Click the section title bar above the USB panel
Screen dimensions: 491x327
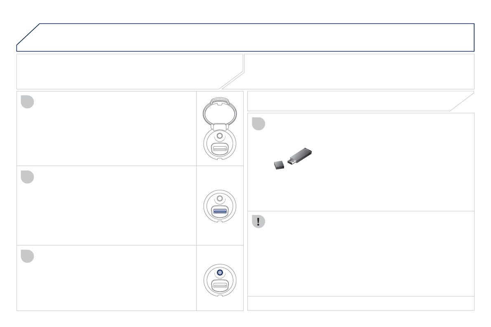click(x=355, y=101)
